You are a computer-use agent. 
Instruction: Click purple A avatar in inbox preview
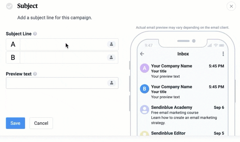click(145, 68)
